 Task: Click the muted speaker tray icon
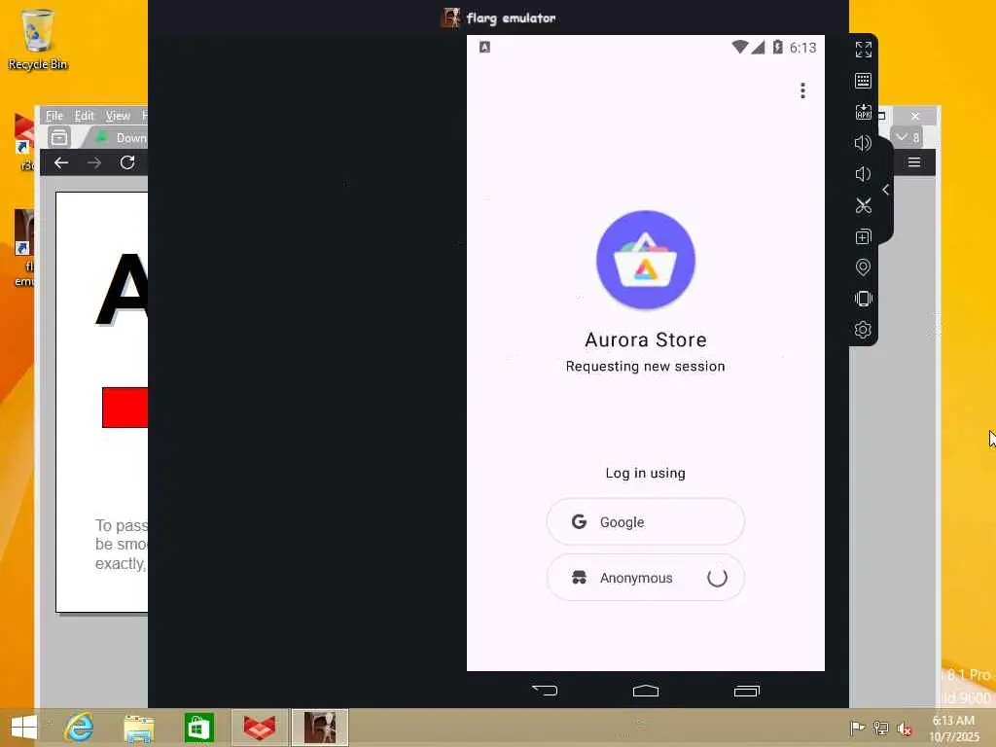click(905, 729)
